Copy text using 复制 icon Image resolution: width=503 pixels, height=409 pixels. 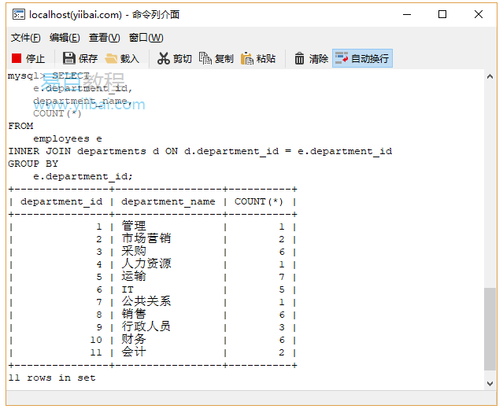click(x=216, y=58)
